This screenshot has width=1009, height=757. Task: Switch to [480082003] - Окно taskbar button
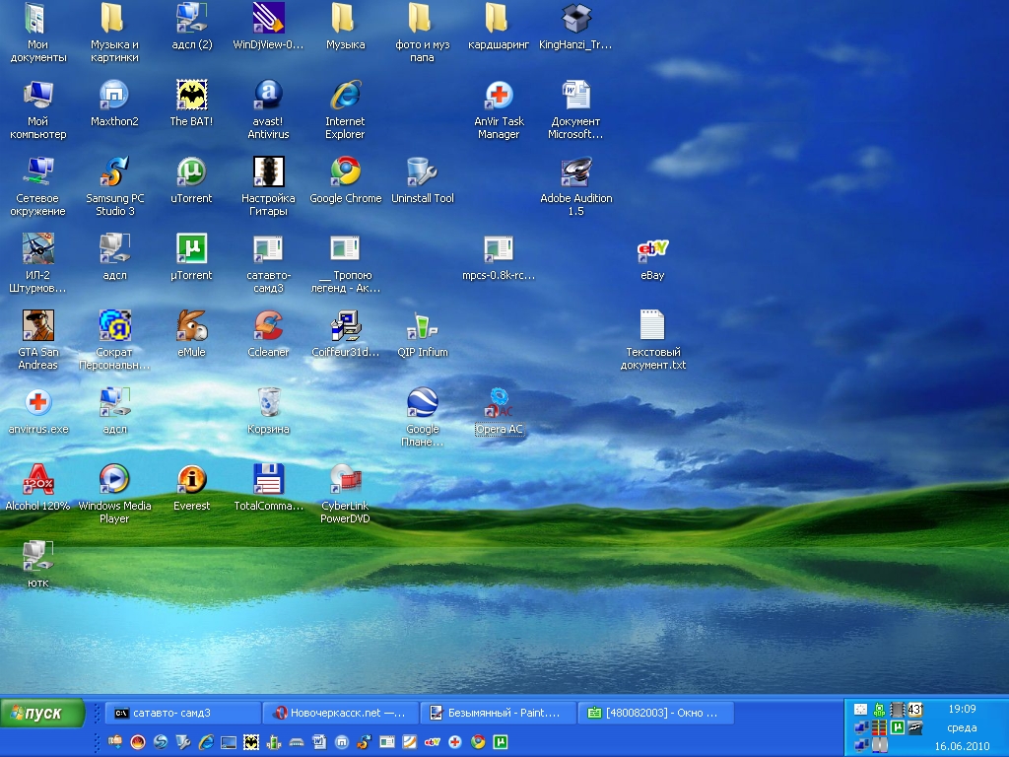click(655, 713)
